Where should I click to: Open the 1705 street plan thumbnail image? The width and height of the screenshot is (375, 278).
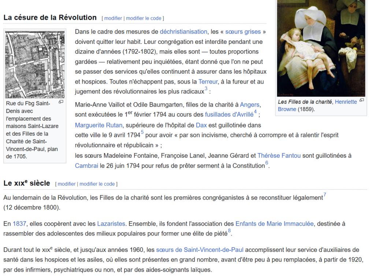coord(35,64)
